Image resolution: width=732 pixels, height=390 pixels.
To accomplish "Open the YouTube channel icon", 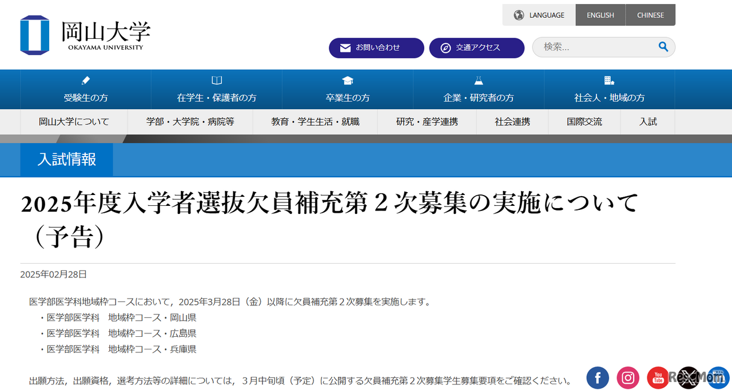I will (658, 378).
